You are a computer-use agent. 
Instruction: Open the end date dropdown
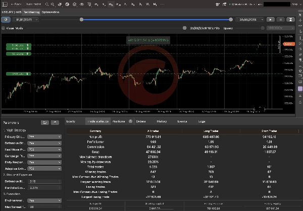click(250, 20)
